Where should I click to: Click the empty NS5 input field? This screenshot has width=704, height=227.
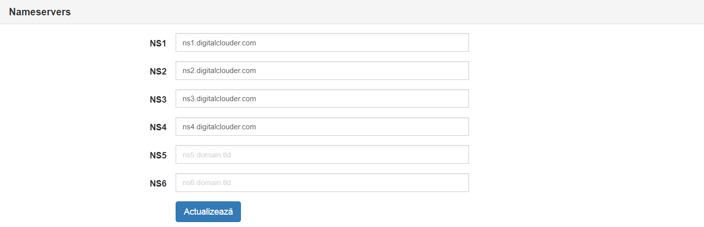[322, 154]
